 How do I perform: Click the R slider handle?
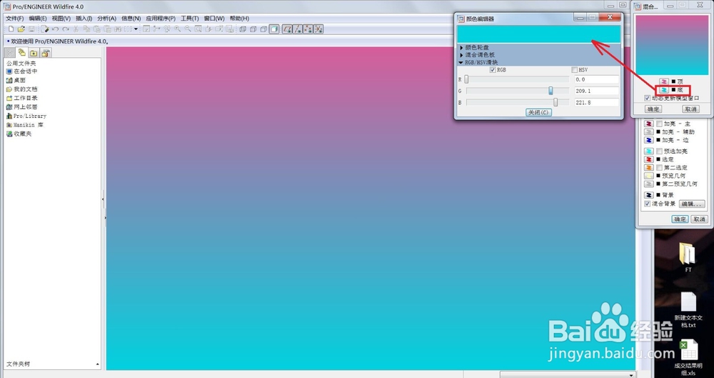tap(466, 79)
